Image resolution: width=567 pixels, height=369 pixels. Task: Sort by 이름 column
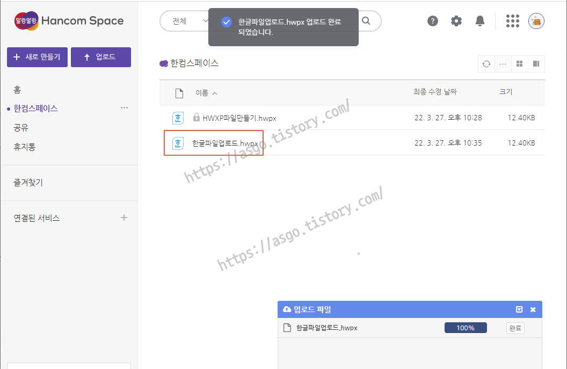click(206, 93)
